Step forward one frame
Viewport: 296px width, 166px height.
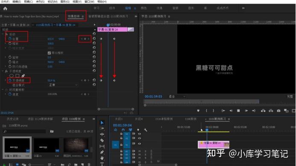tap(246, 111)
